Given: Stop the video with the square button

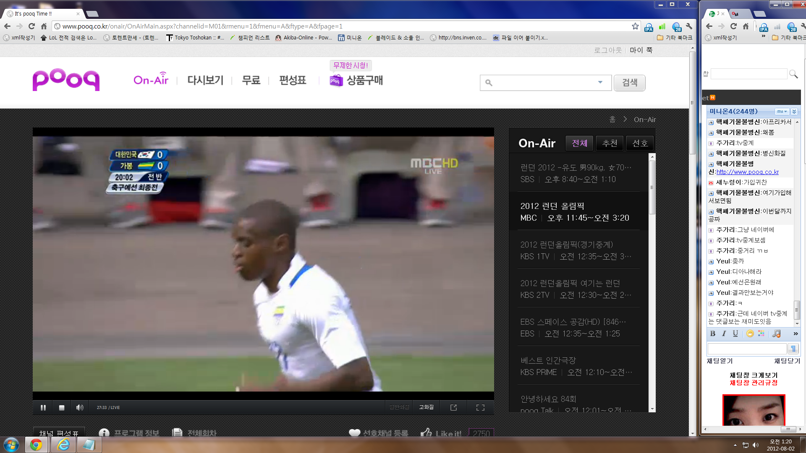Looking at the screenshot, I should pos(62,407).
